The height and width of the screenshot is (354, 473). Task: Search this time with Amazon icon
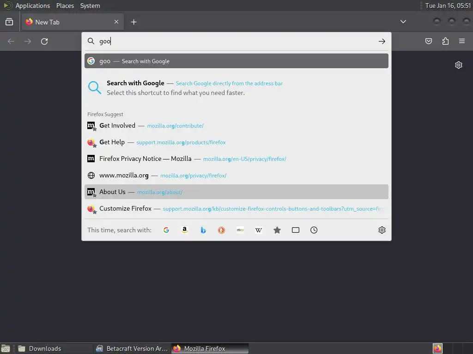pos(185,230)
